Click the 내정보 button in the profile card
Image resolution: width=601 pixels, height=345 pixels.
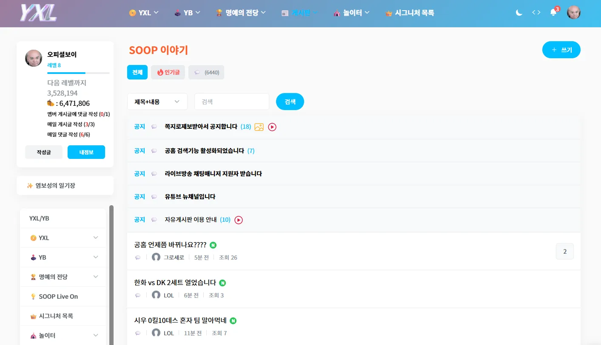[x=86, y=152]
